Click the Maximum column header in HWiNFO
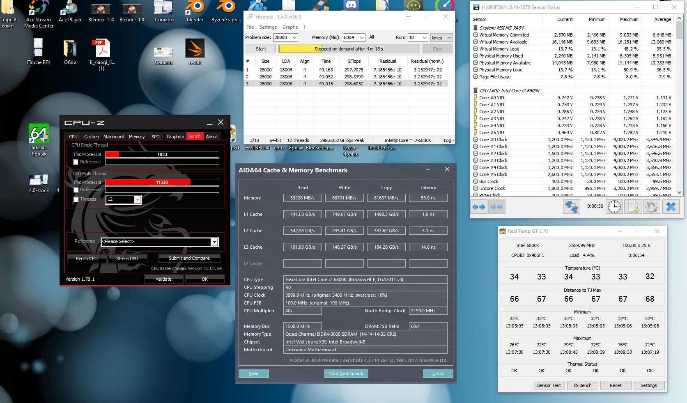Image resolution: width=687 pixels, height=403 pixels. (x=625, y=19)
